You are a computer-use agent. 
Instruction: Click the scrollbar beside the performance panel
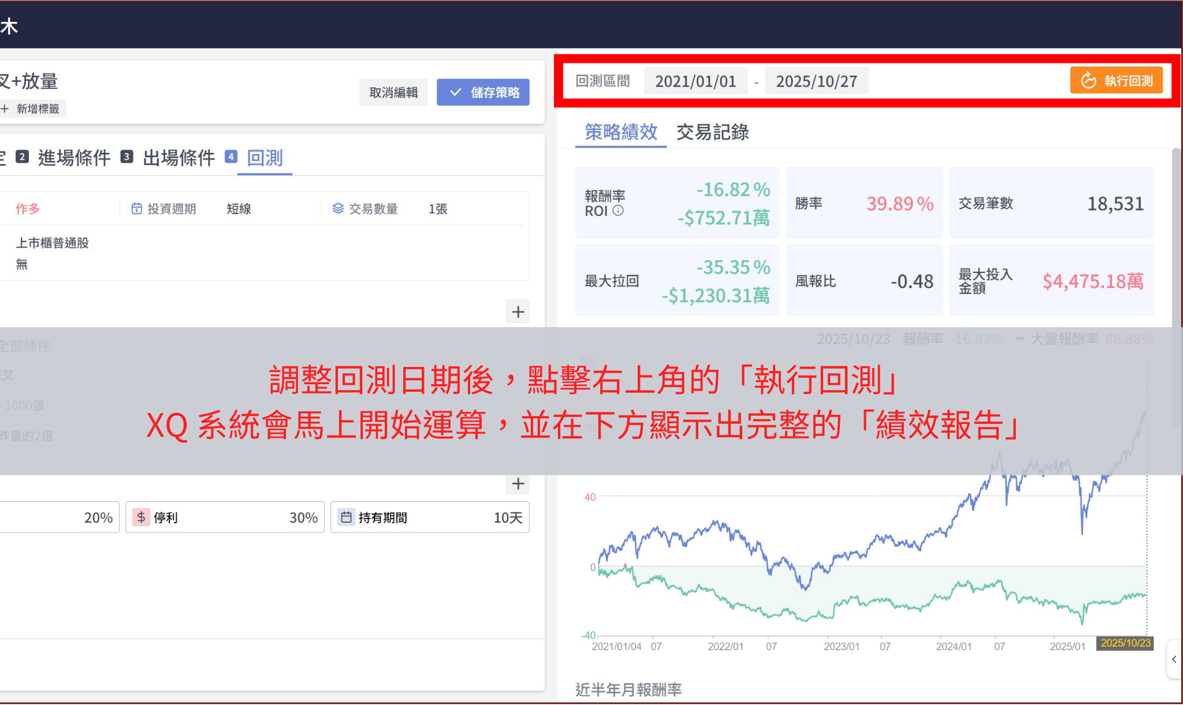coord(1177,231)
